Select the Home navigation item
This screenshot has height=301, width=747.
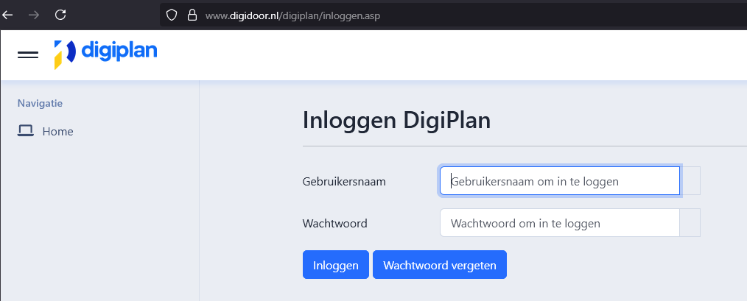pyautogui.click(x=57, y=131)
